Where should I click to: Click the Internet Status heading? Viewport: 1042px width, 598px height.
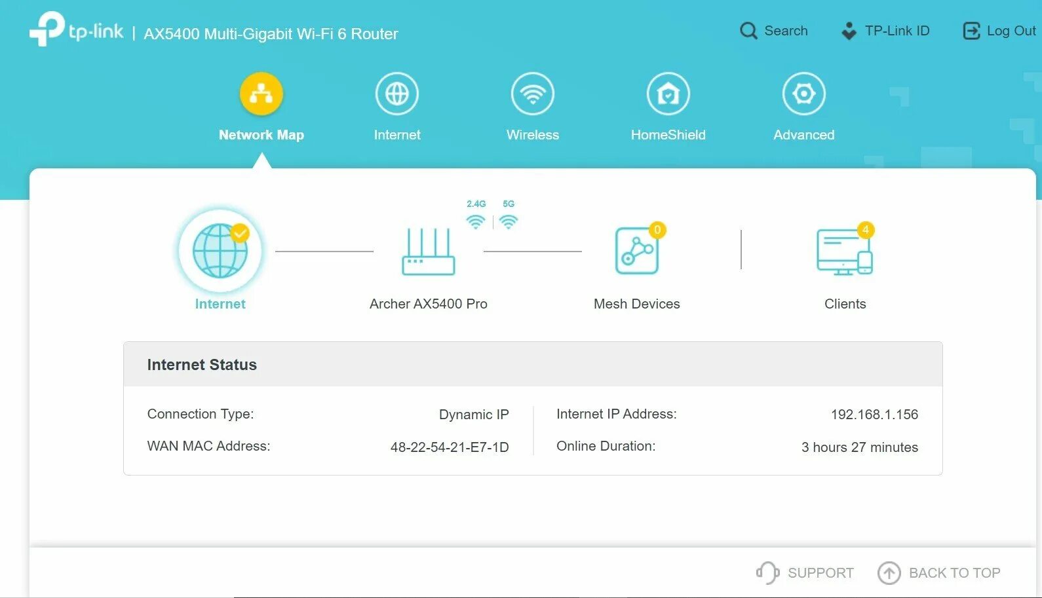click(x=202, y=365)
